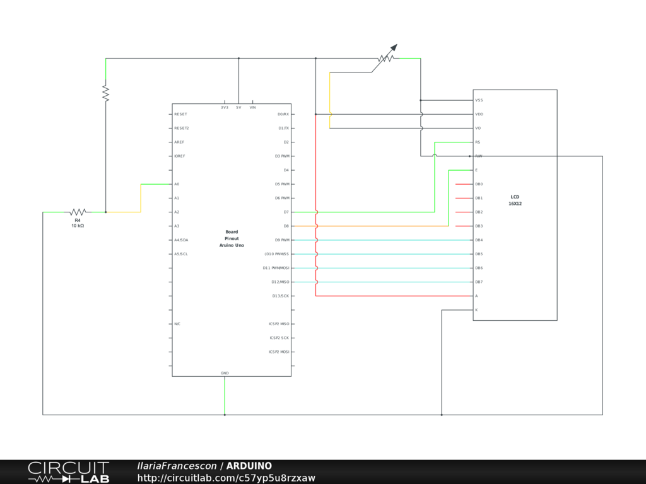Select the Arduino Uno board label

232,239
